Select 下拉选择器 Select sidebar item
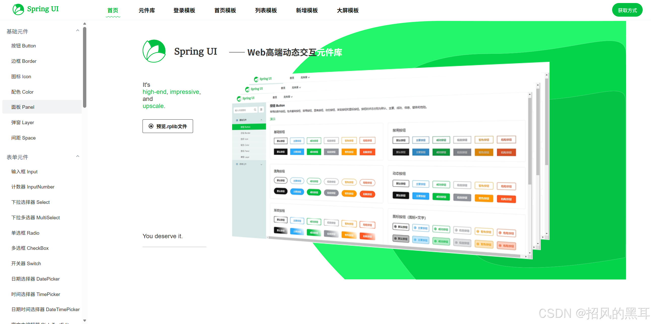This screenshot has height=324, width=651. tap(30, 202)
